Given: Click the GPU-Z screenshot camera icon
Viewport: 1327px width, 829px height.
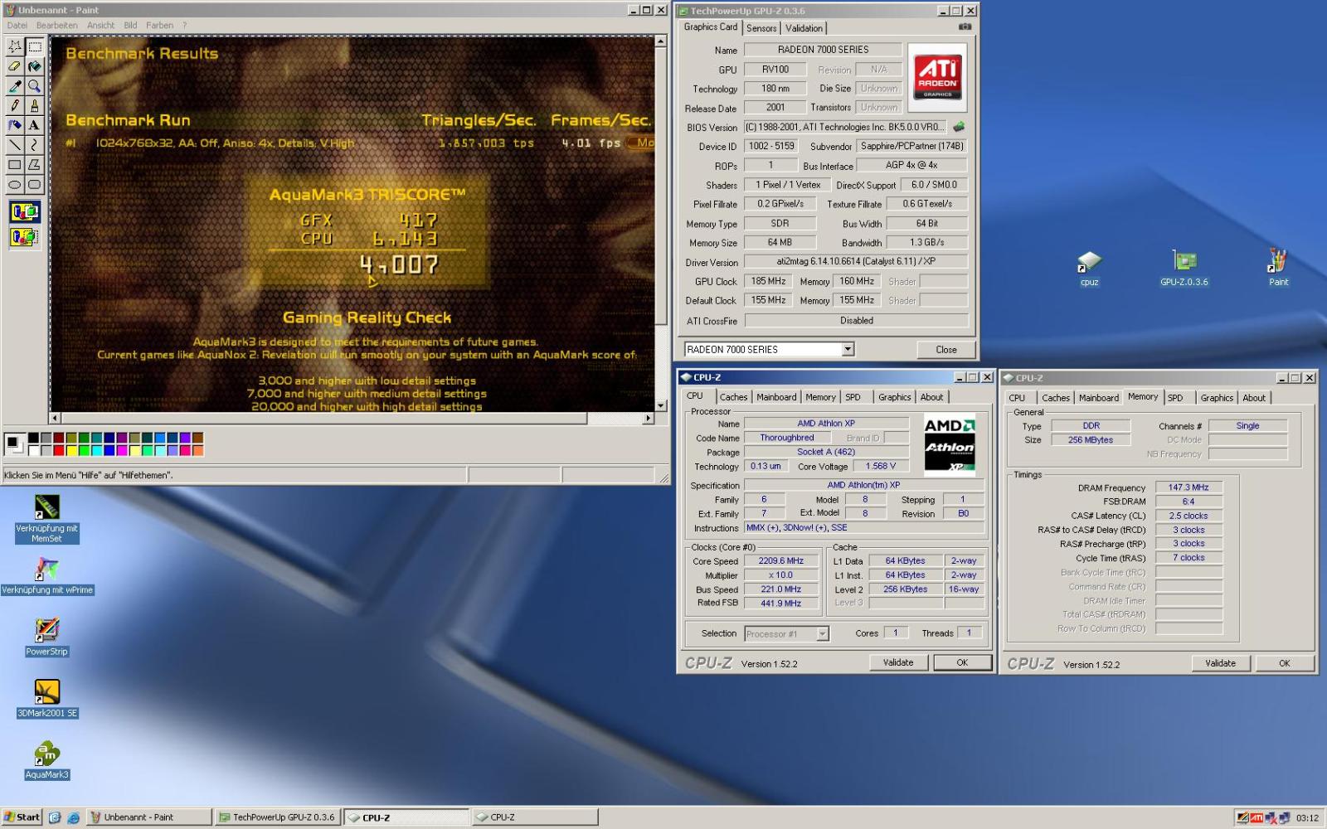Looking at the screenshot, I should (965, 27).
